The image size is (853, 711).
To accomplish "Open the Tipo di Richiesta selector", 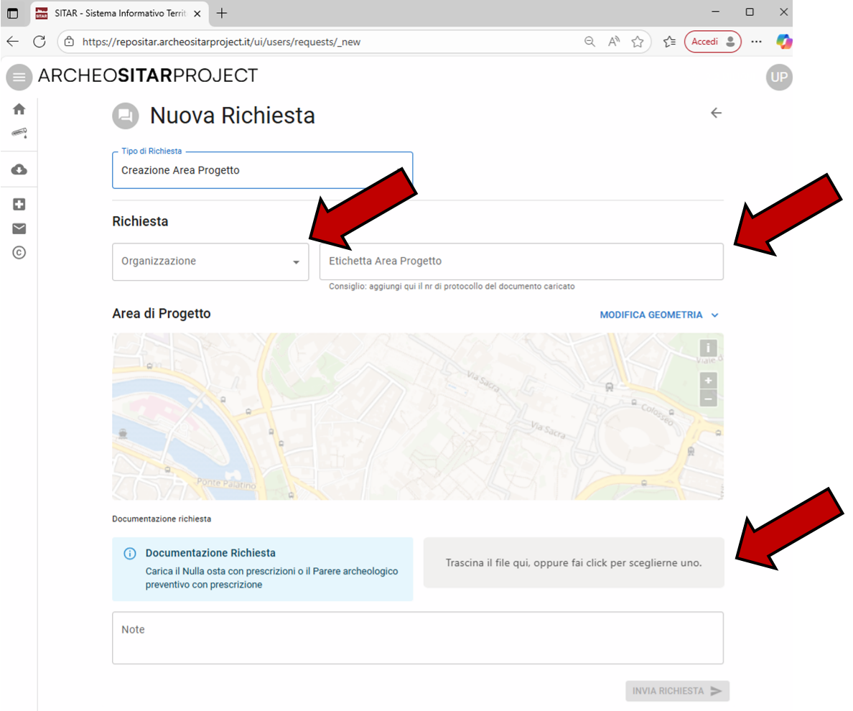I will point(262,171).
